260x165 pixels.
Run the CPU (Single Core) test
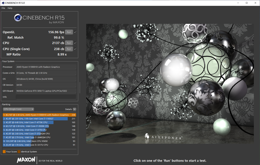69,49
